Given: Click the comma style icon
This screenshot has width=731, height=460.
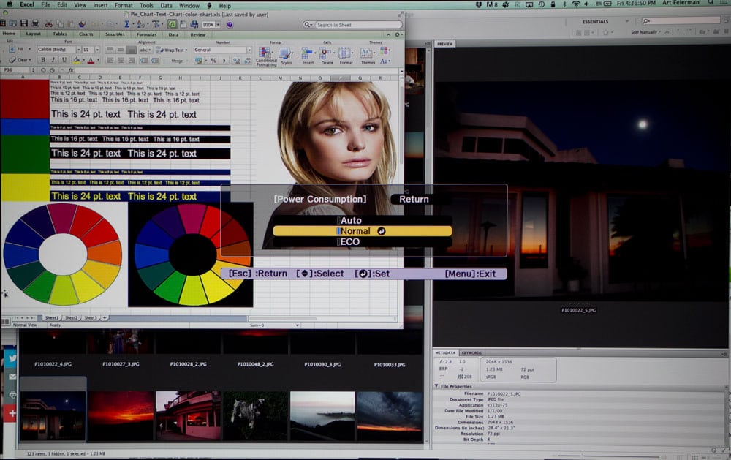Looking at the screenshot, I should point(224,61).
